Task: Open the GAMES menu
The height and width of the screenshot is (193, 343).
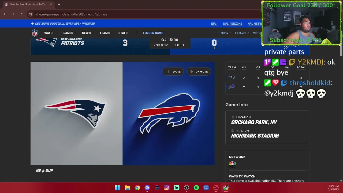Action: pyautogui.click(x=69, y=33)
